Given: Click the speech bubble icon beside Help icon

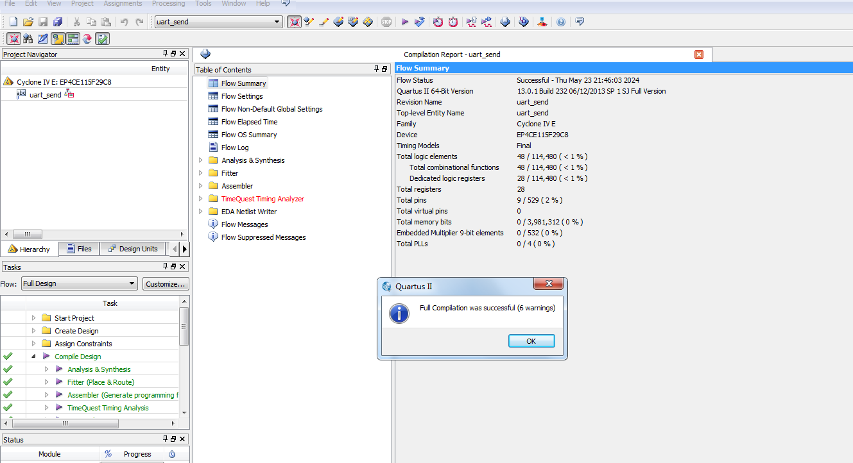Looking at the screenshot, I should (580, 22).
